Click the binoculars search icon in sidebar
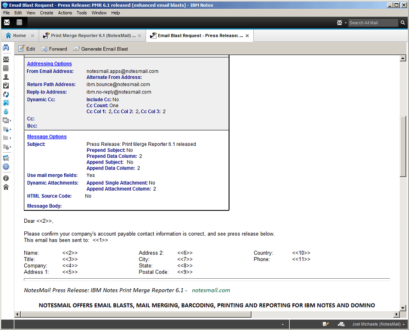Screen dimensions: 409x330 tap(6, 48)
